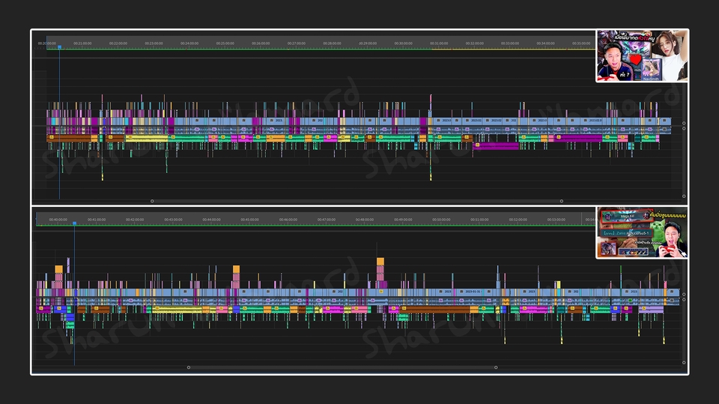Click the 00:26:00:00 mark on the top ruler
The height and width of the screenshot is (404, 719).
pos(261,43)
